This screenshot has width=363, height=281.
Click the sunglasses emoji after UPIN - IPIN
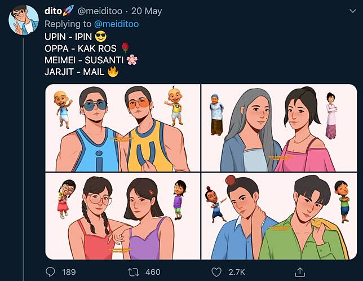(101, 36)
